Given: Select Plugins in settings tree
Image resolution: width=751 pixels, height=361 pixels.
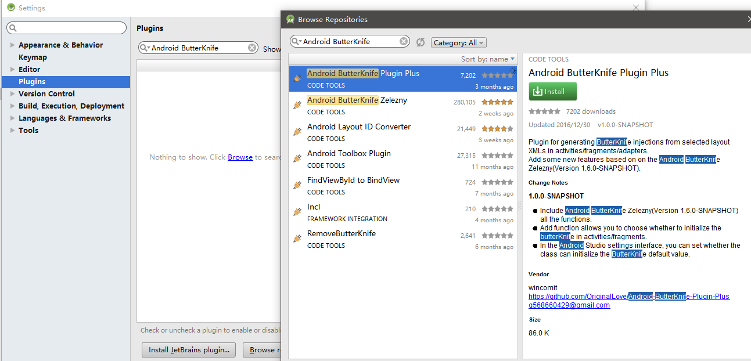Looking at the screenshot, I should coord(66,82).
